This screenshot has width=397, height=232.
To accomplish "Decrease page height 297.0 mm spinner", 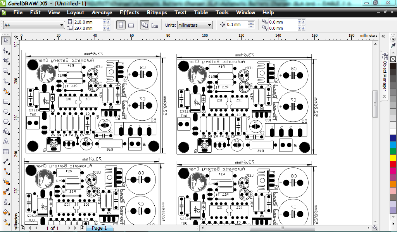I will pyautogui.click(x=104, y=28).
